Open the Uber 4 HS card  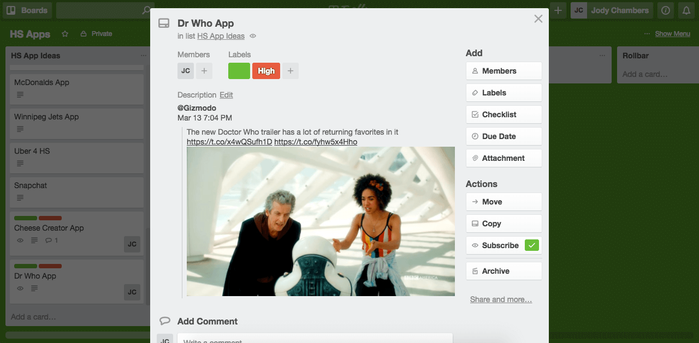(77, 158)
